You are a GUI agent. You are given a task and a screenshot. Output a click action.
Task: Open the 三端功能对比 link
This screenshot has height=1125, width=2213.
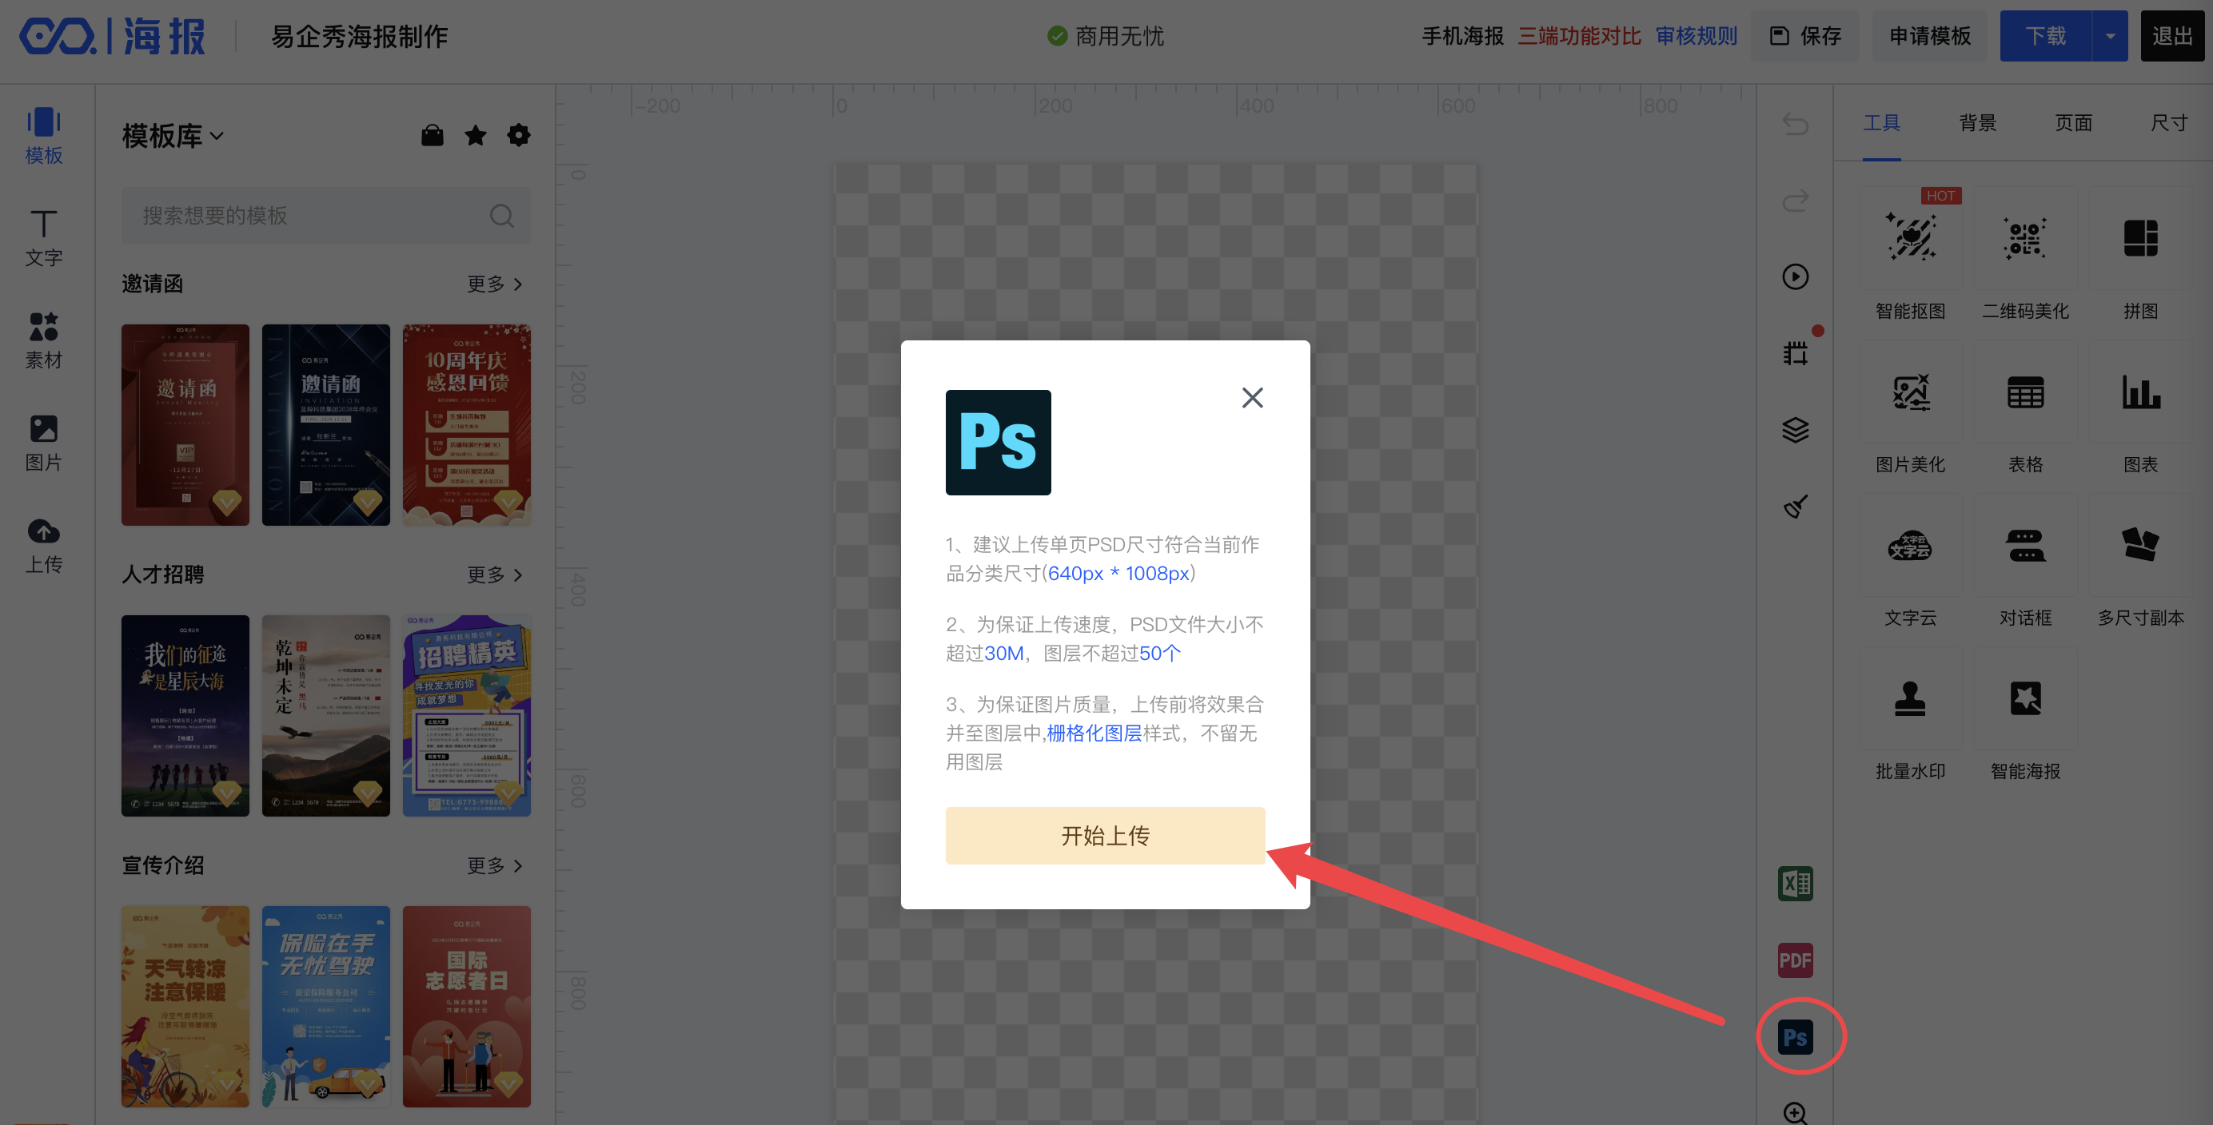click(1579, 36)
